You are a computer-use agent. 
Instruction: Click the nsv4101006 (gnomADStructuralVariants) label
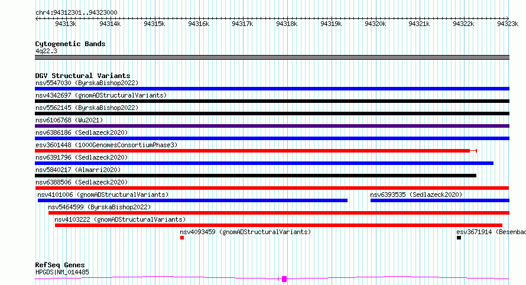[103, 195]
